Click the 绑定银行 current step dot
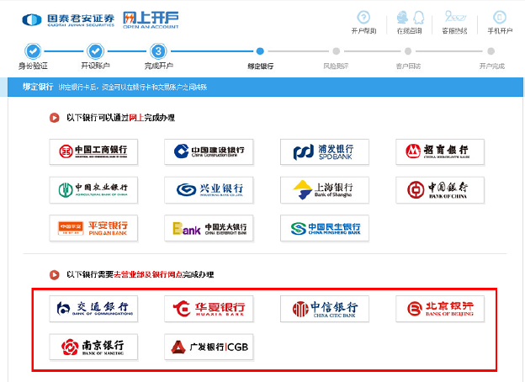 tap(260, 51)
